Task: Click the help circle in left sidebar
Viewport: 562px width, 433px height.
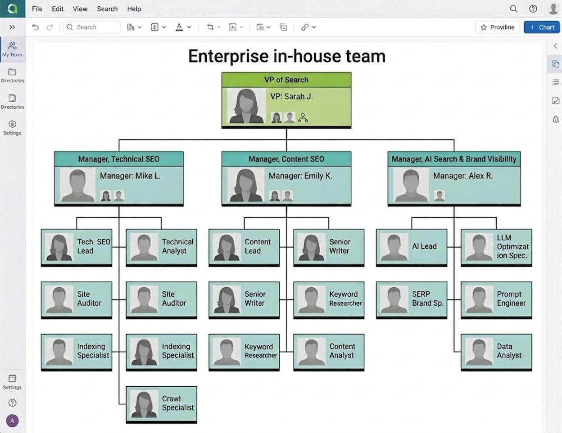Action: tap(12, 403)
